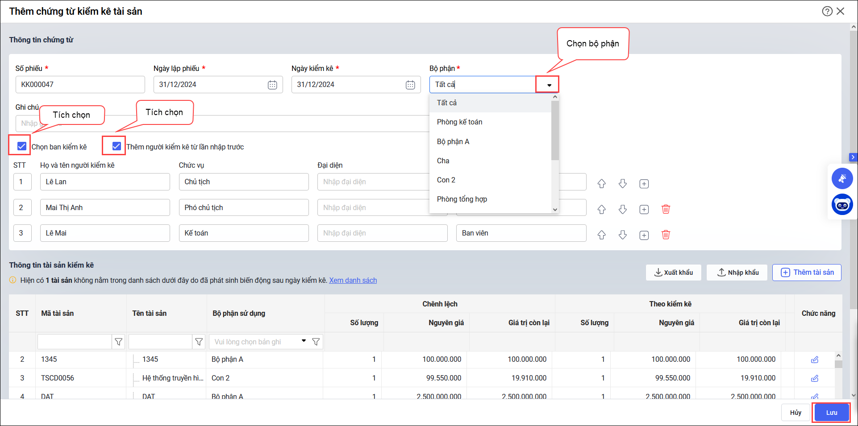This screenshot has height=426, width=858.
Task: Click the Thêm tài sản button
Action: pos(807,273)
